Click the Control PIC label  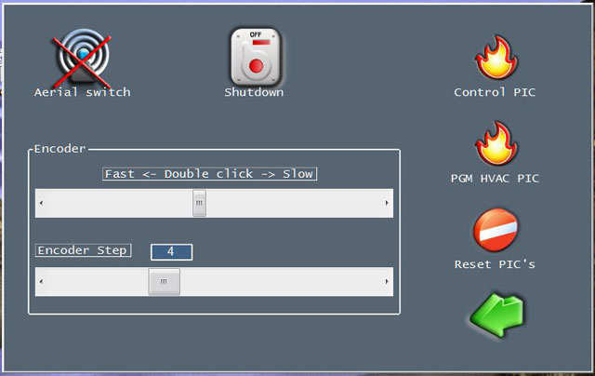point(495,92)
